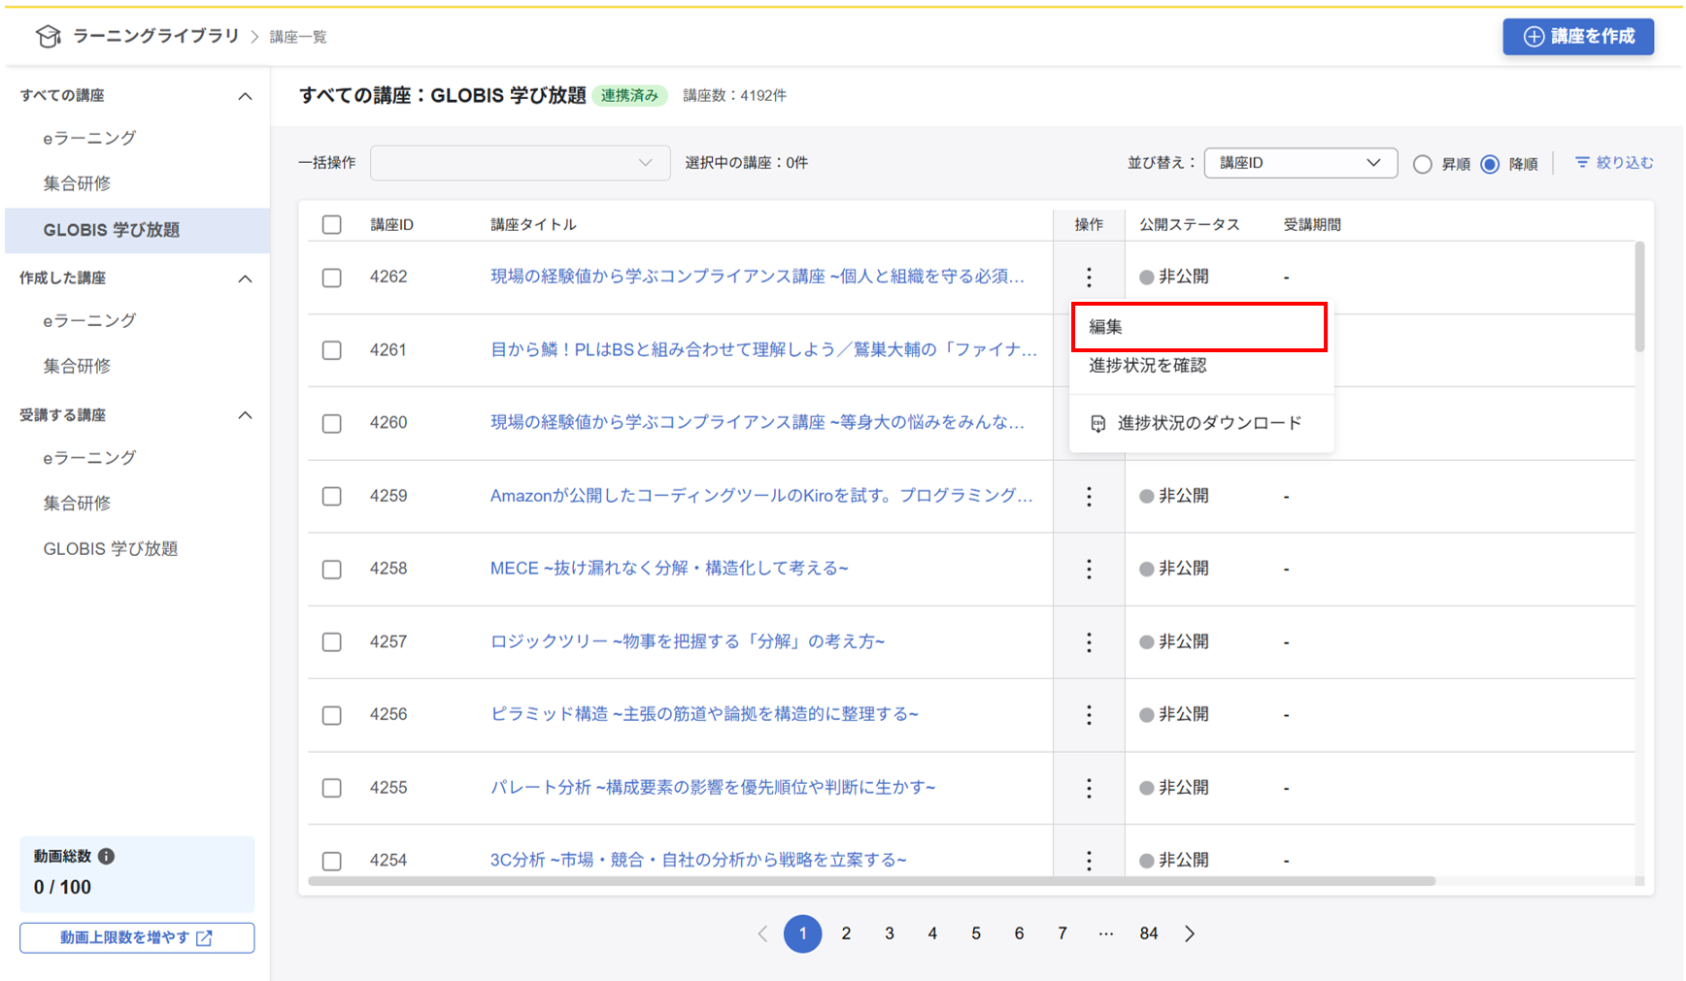The width and height of the screenshot is (1686, 981).
Task: Select all courses with header checkbox
Action: (x=332, y=225)
